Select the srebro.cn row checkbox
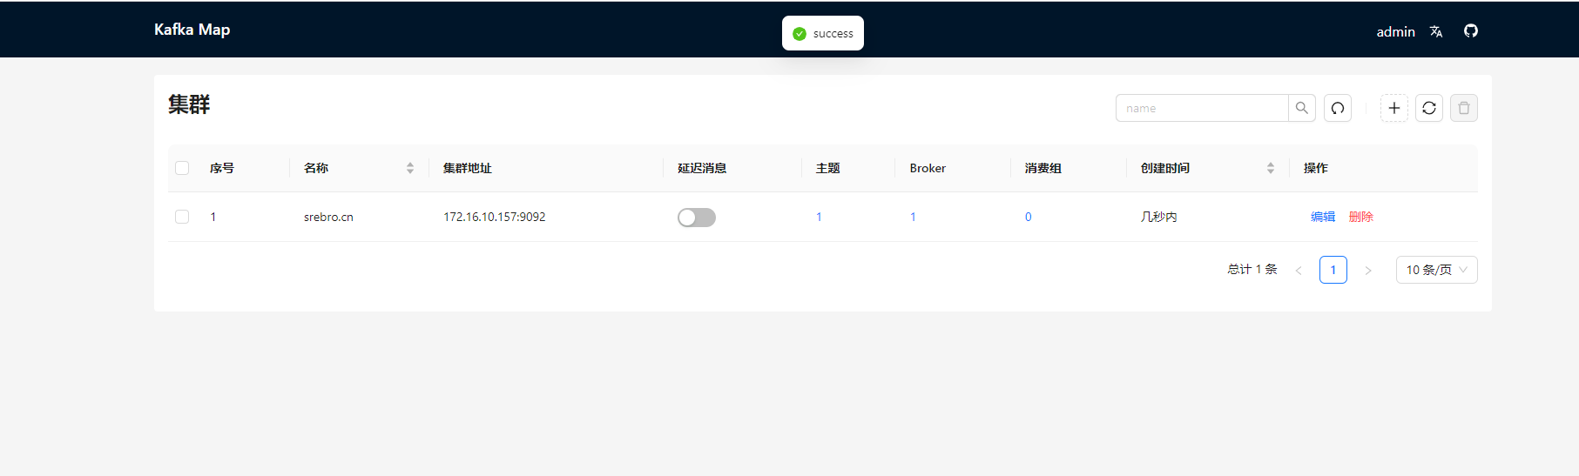 (x=182, y=217)
